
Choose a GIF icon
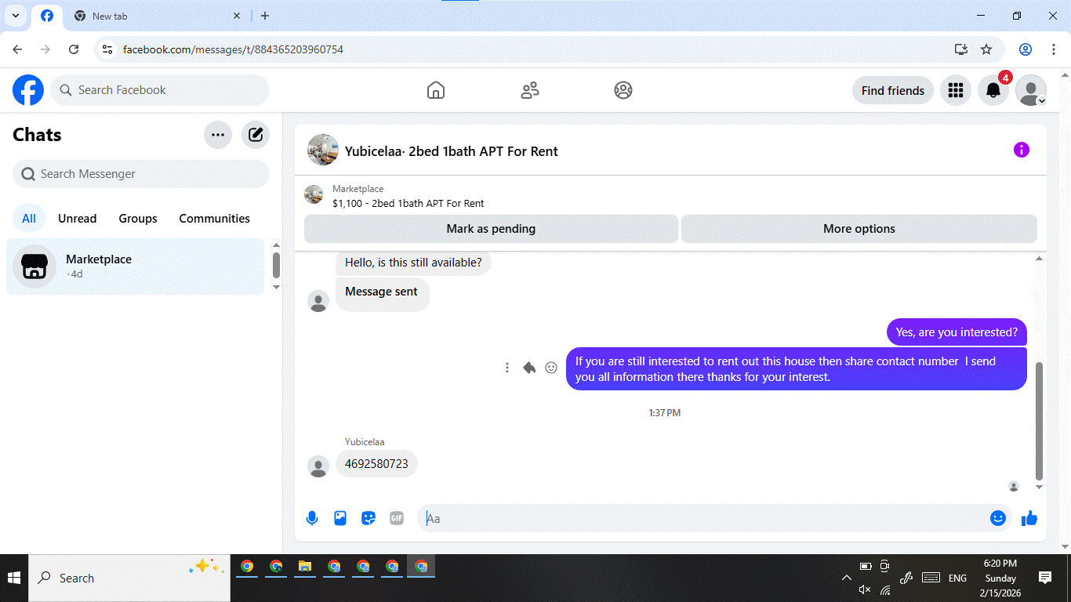tap(397, 518)
